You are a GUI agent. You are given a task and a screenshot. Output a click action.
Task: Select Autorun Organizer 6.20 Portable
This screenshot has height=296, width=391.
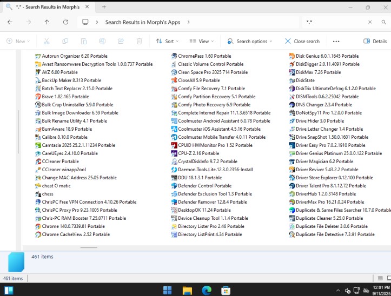71,56
